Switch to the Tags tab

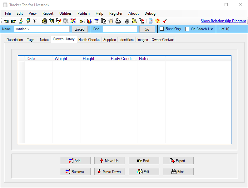[x=31, y=40]
